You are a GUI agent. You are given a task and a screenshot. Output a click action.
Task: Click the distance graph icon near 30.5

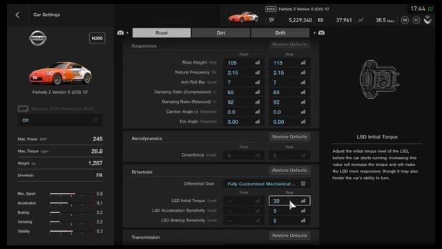(x=361, y=20)
